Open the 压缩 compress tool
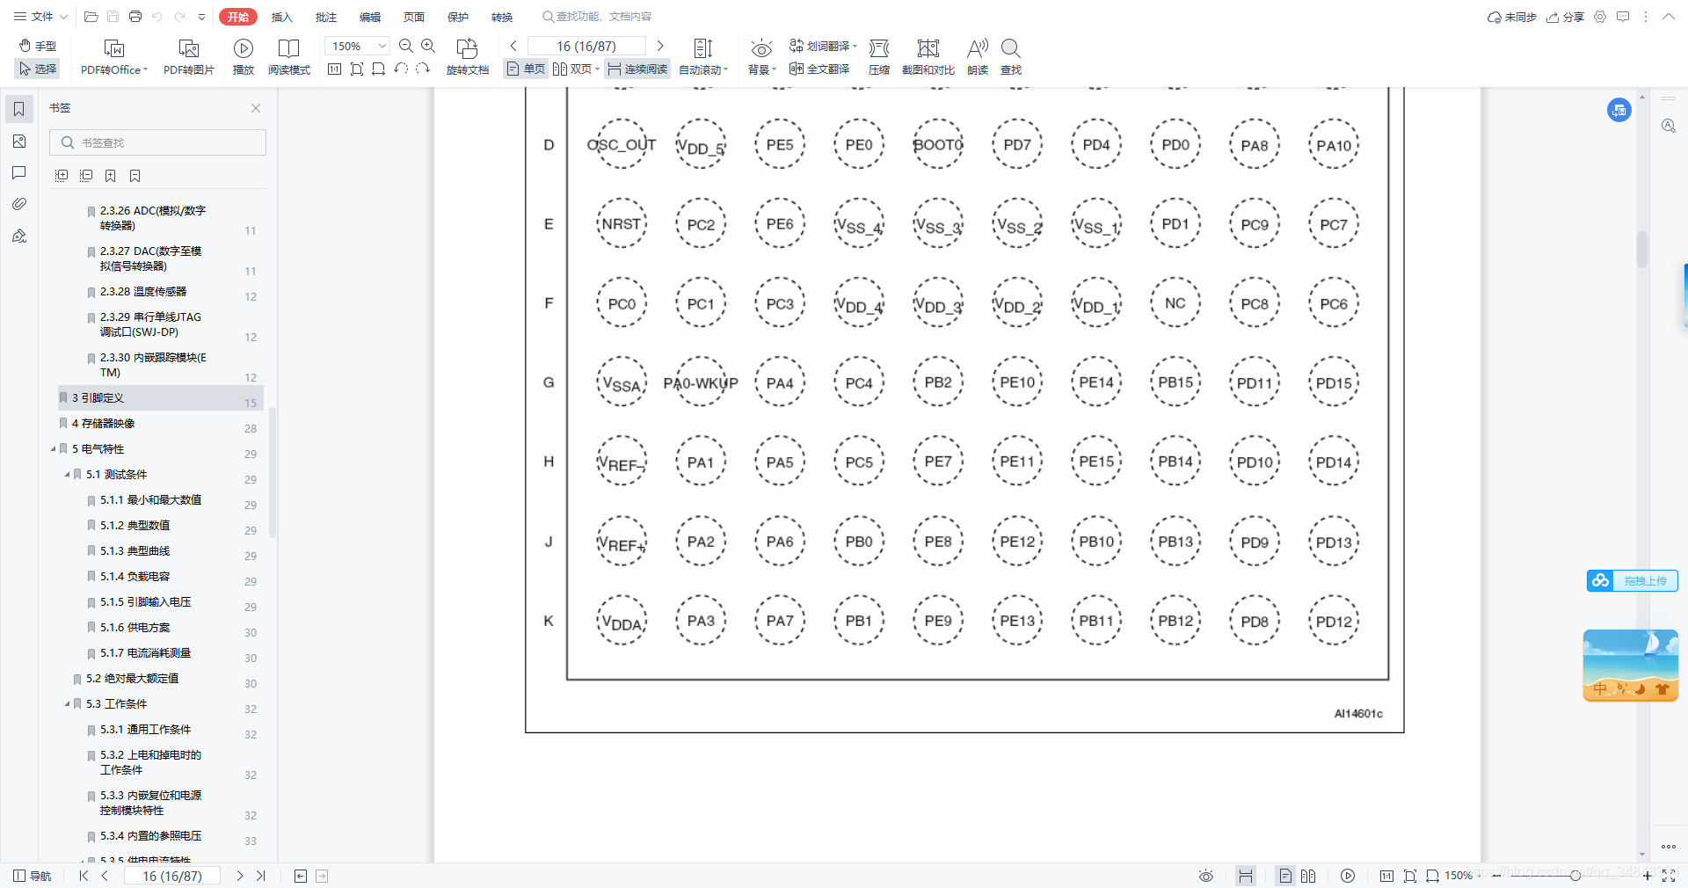The image size is (1688, 888). [879, 57]
